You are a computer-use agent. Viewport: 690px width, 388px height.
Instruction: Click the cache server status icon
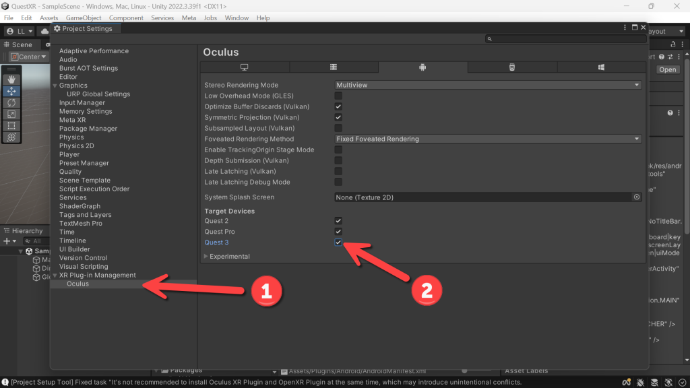654,383
